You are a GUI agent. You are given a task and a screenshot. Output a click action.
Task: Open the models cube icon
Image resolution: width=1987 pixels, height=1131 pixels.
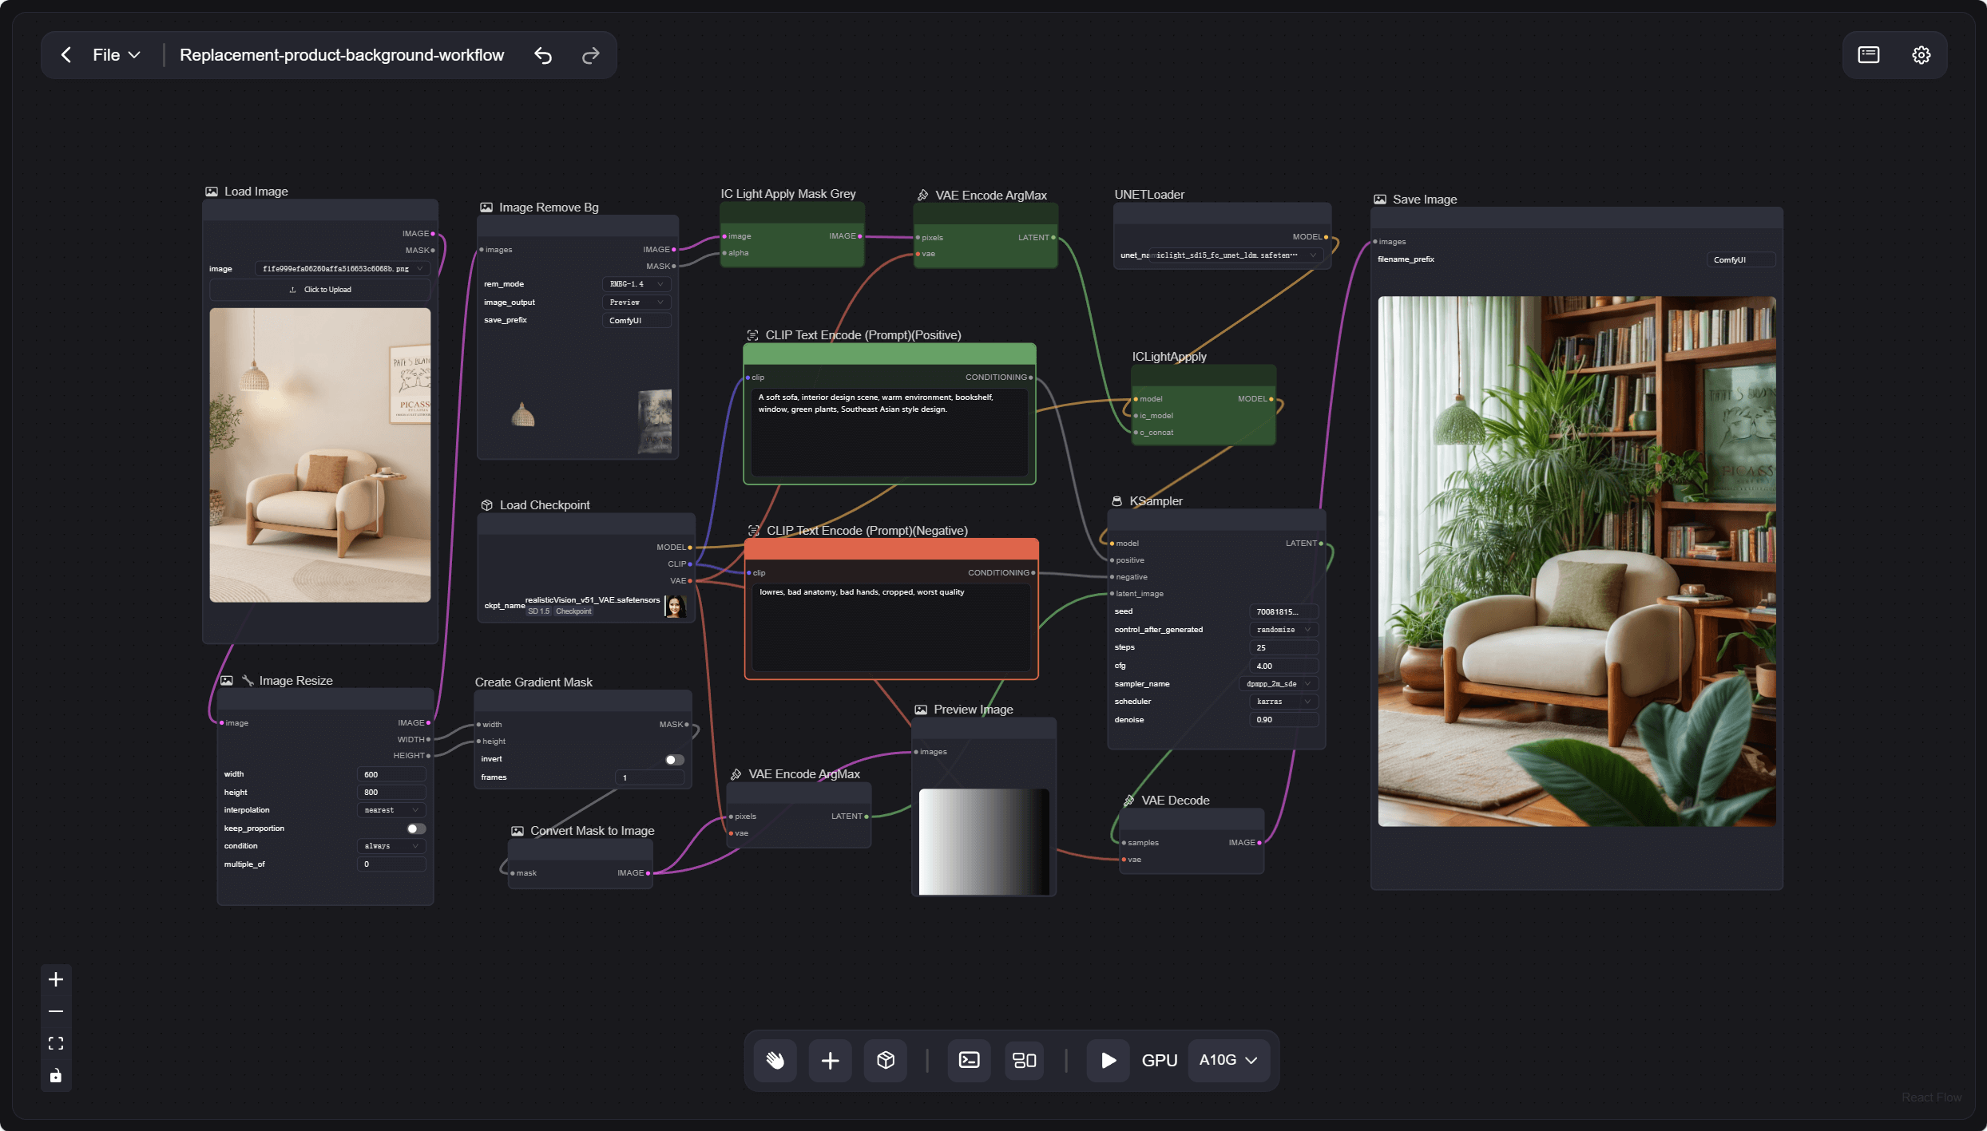(885, 1060)
